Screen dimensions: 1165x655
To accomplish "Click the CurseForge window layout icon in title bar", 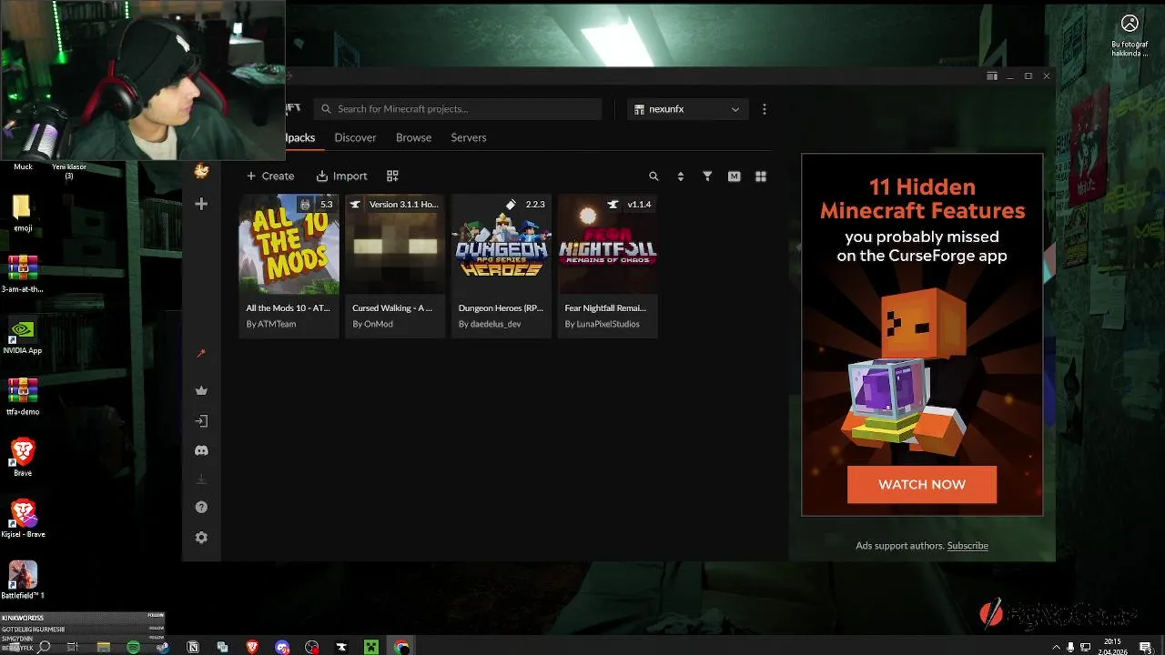I will click(x=992, y=76).
